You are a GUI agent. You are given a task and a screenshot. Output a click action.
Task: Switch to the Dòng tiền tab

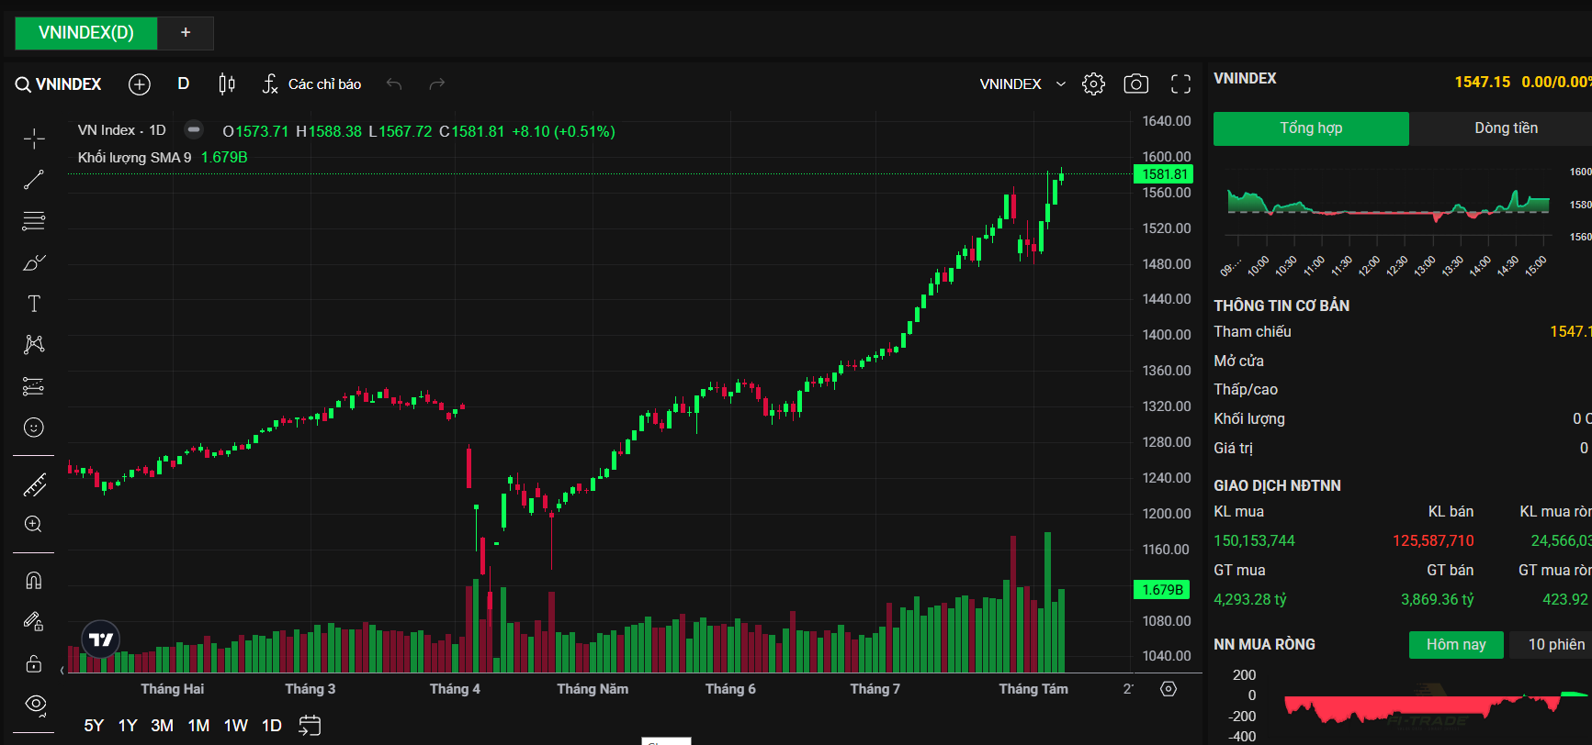pos(1506,128)
